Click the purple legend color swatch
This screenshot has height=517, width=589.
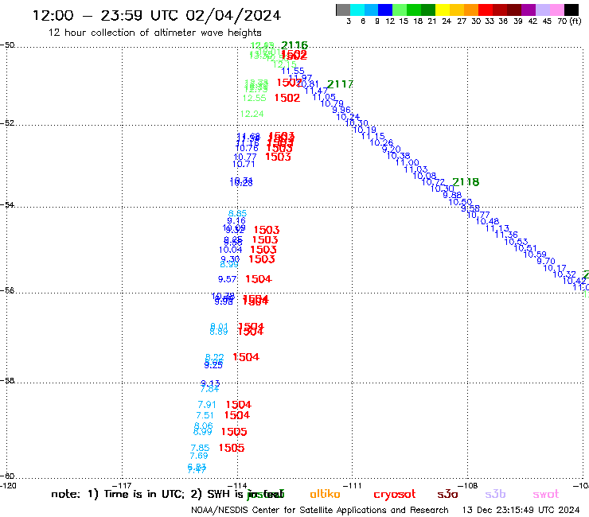[529, 10]
